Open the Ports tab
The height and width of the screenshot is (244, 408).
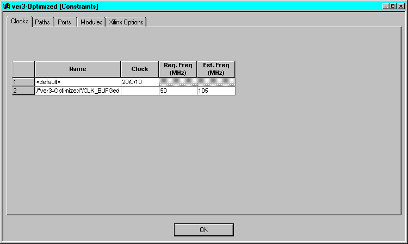tap(64, 22)
